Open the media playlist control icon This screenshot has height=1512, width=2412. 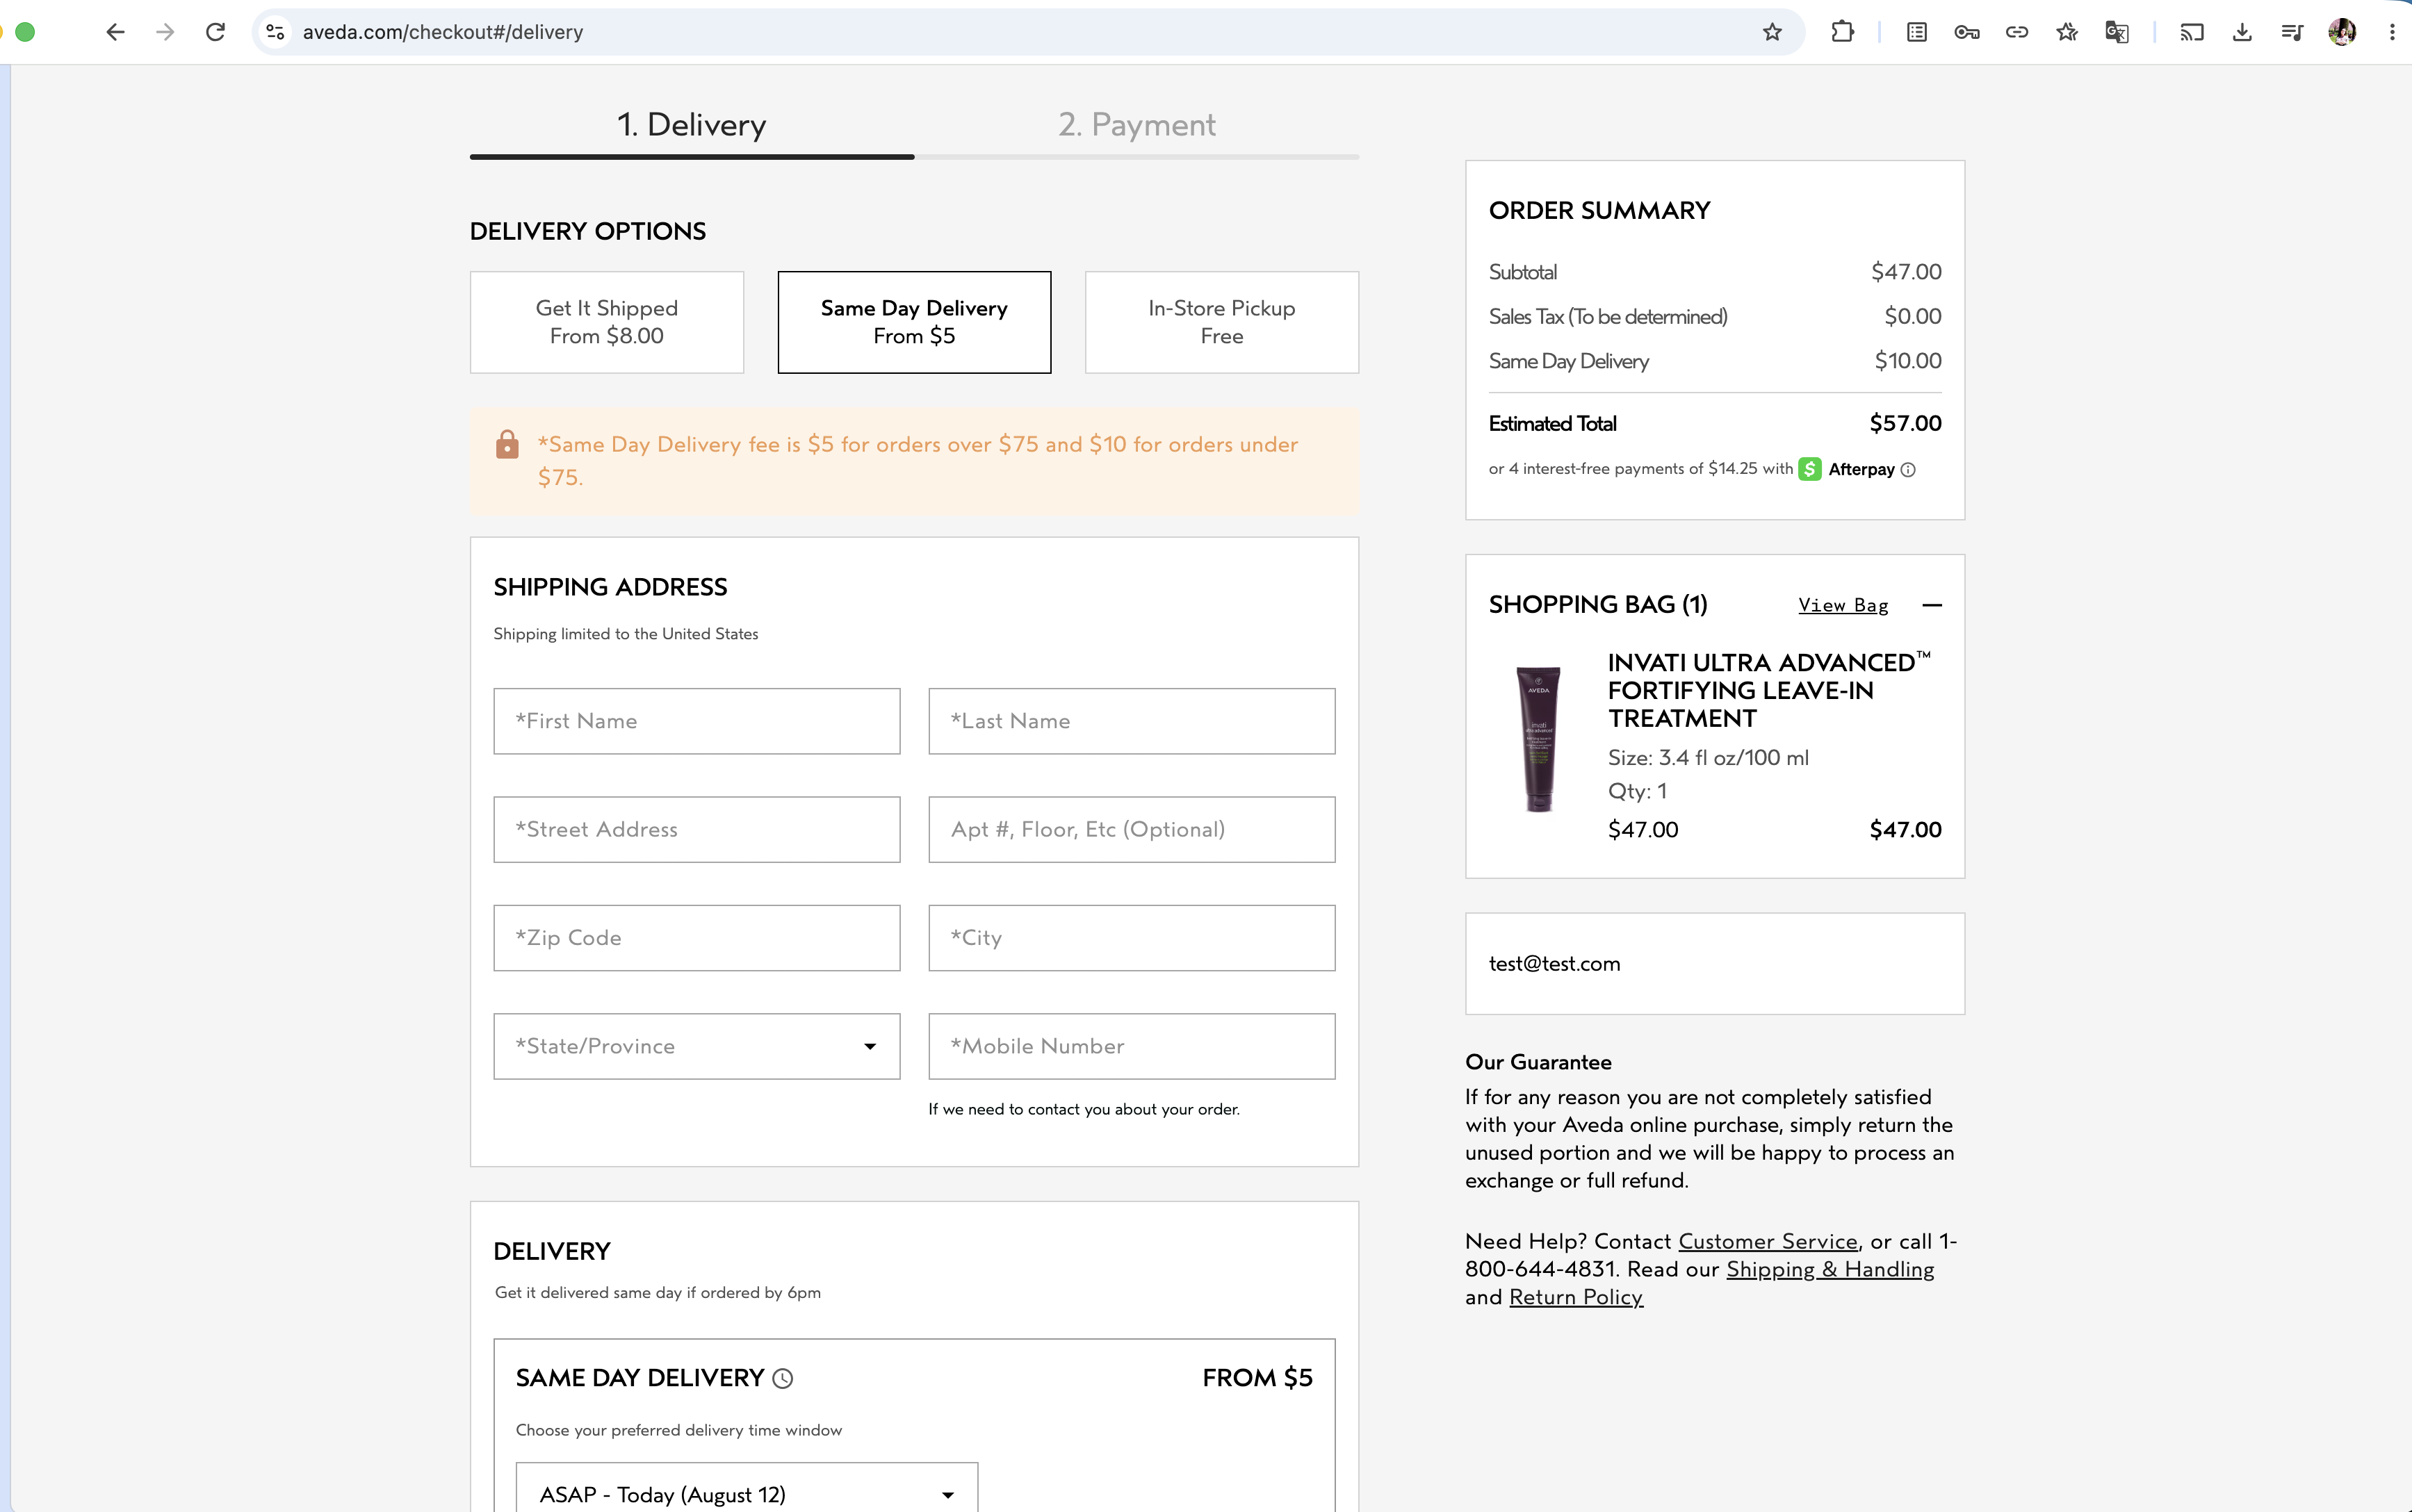coord(2292,32)
